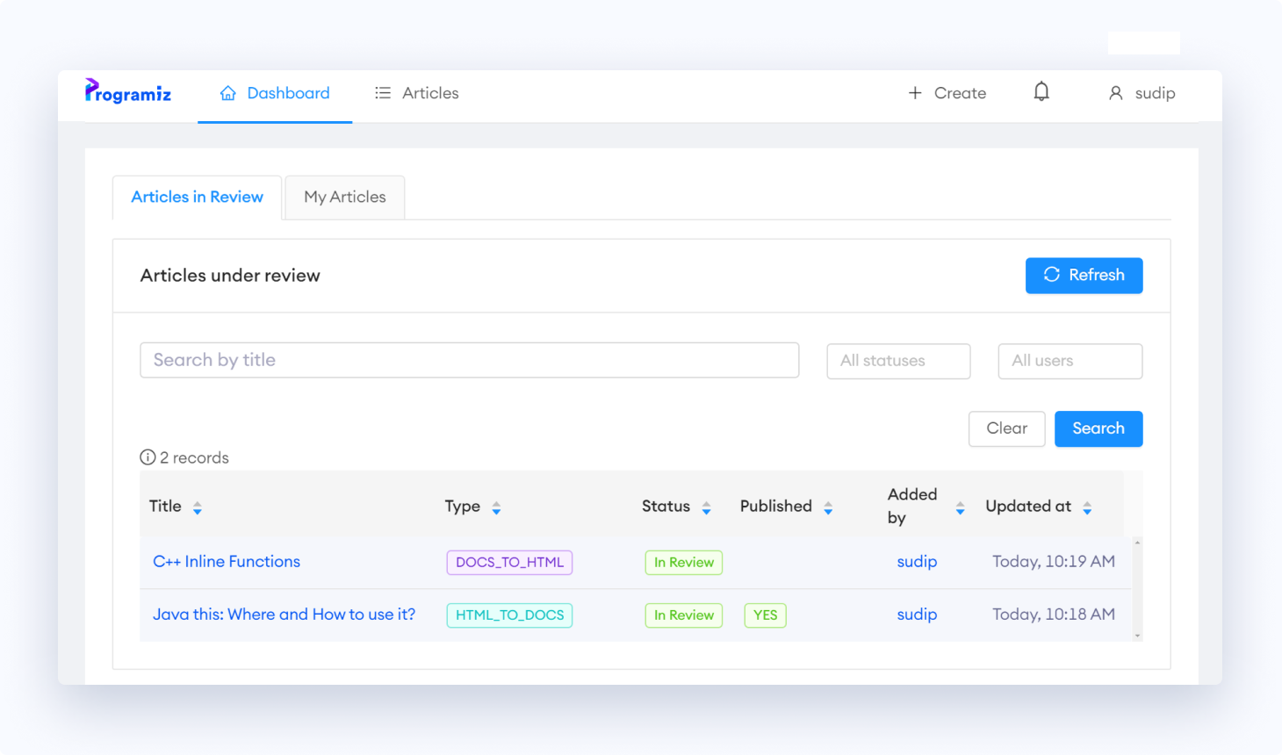Toggle sort on the Updated at column
The height and width of the screenshot is (755, 1282).
point(1087,507)
